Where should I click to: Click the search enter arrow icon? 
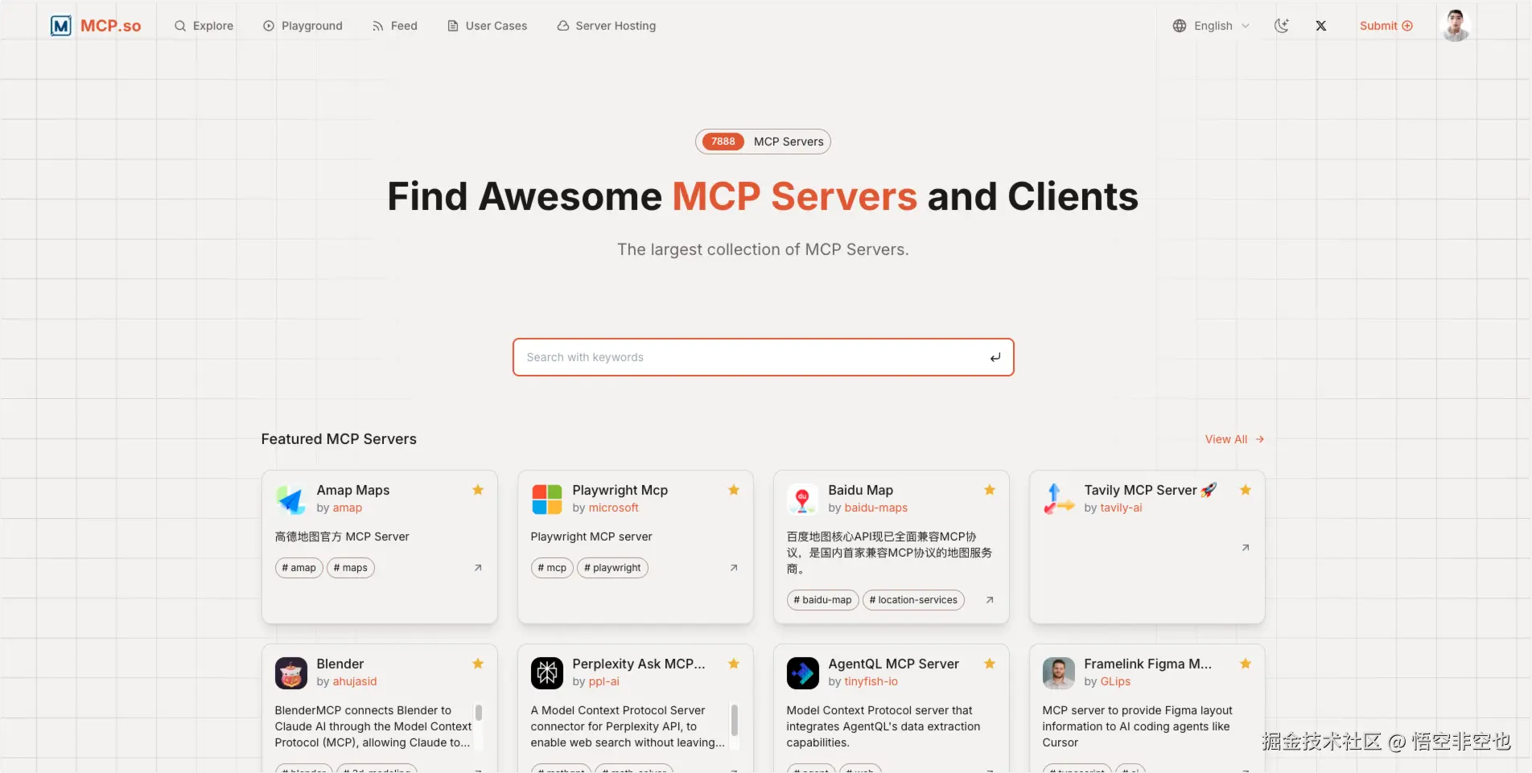[995, 357]
